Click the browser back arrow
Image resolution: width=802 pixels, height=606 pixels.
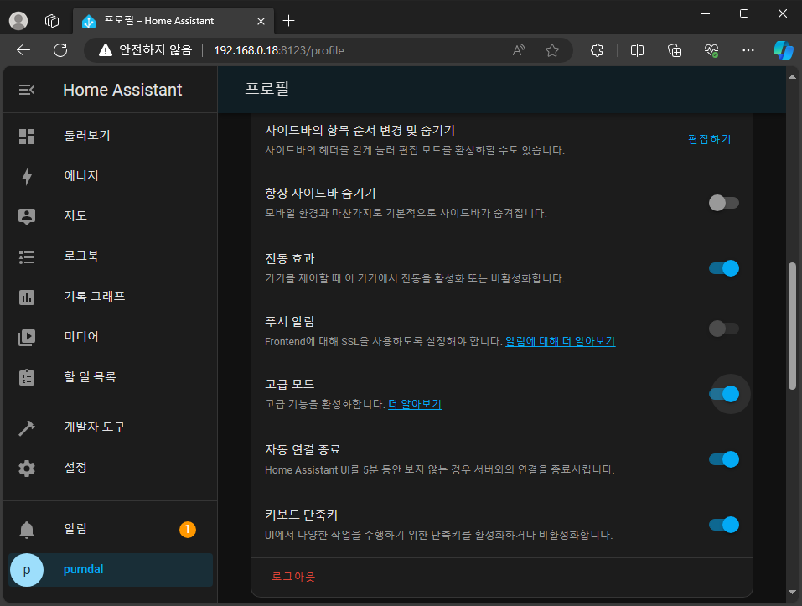[x=23, y=50]
